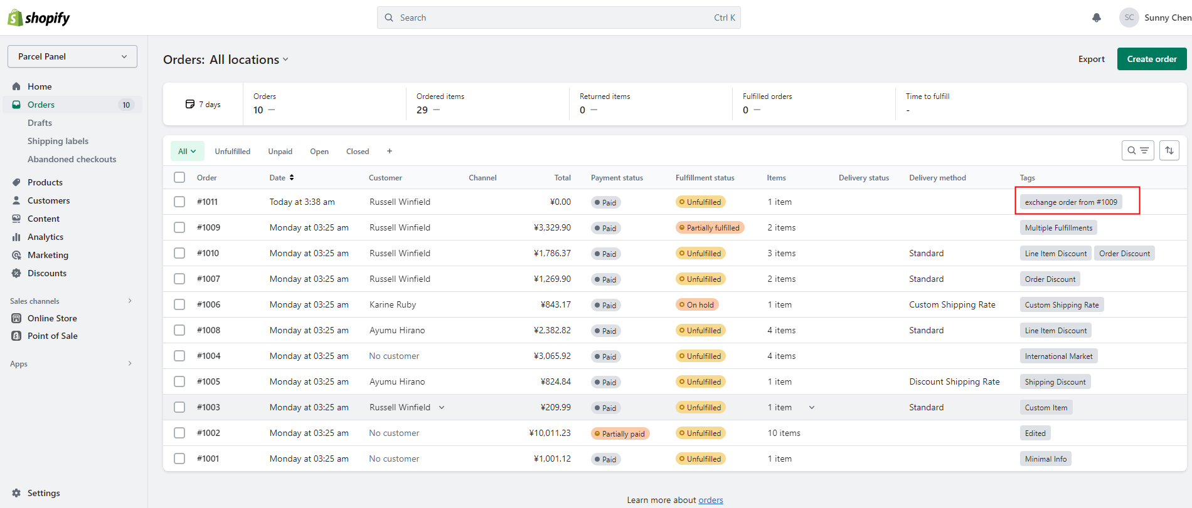
Task: Check the box for order #1006
Action: 179,304
